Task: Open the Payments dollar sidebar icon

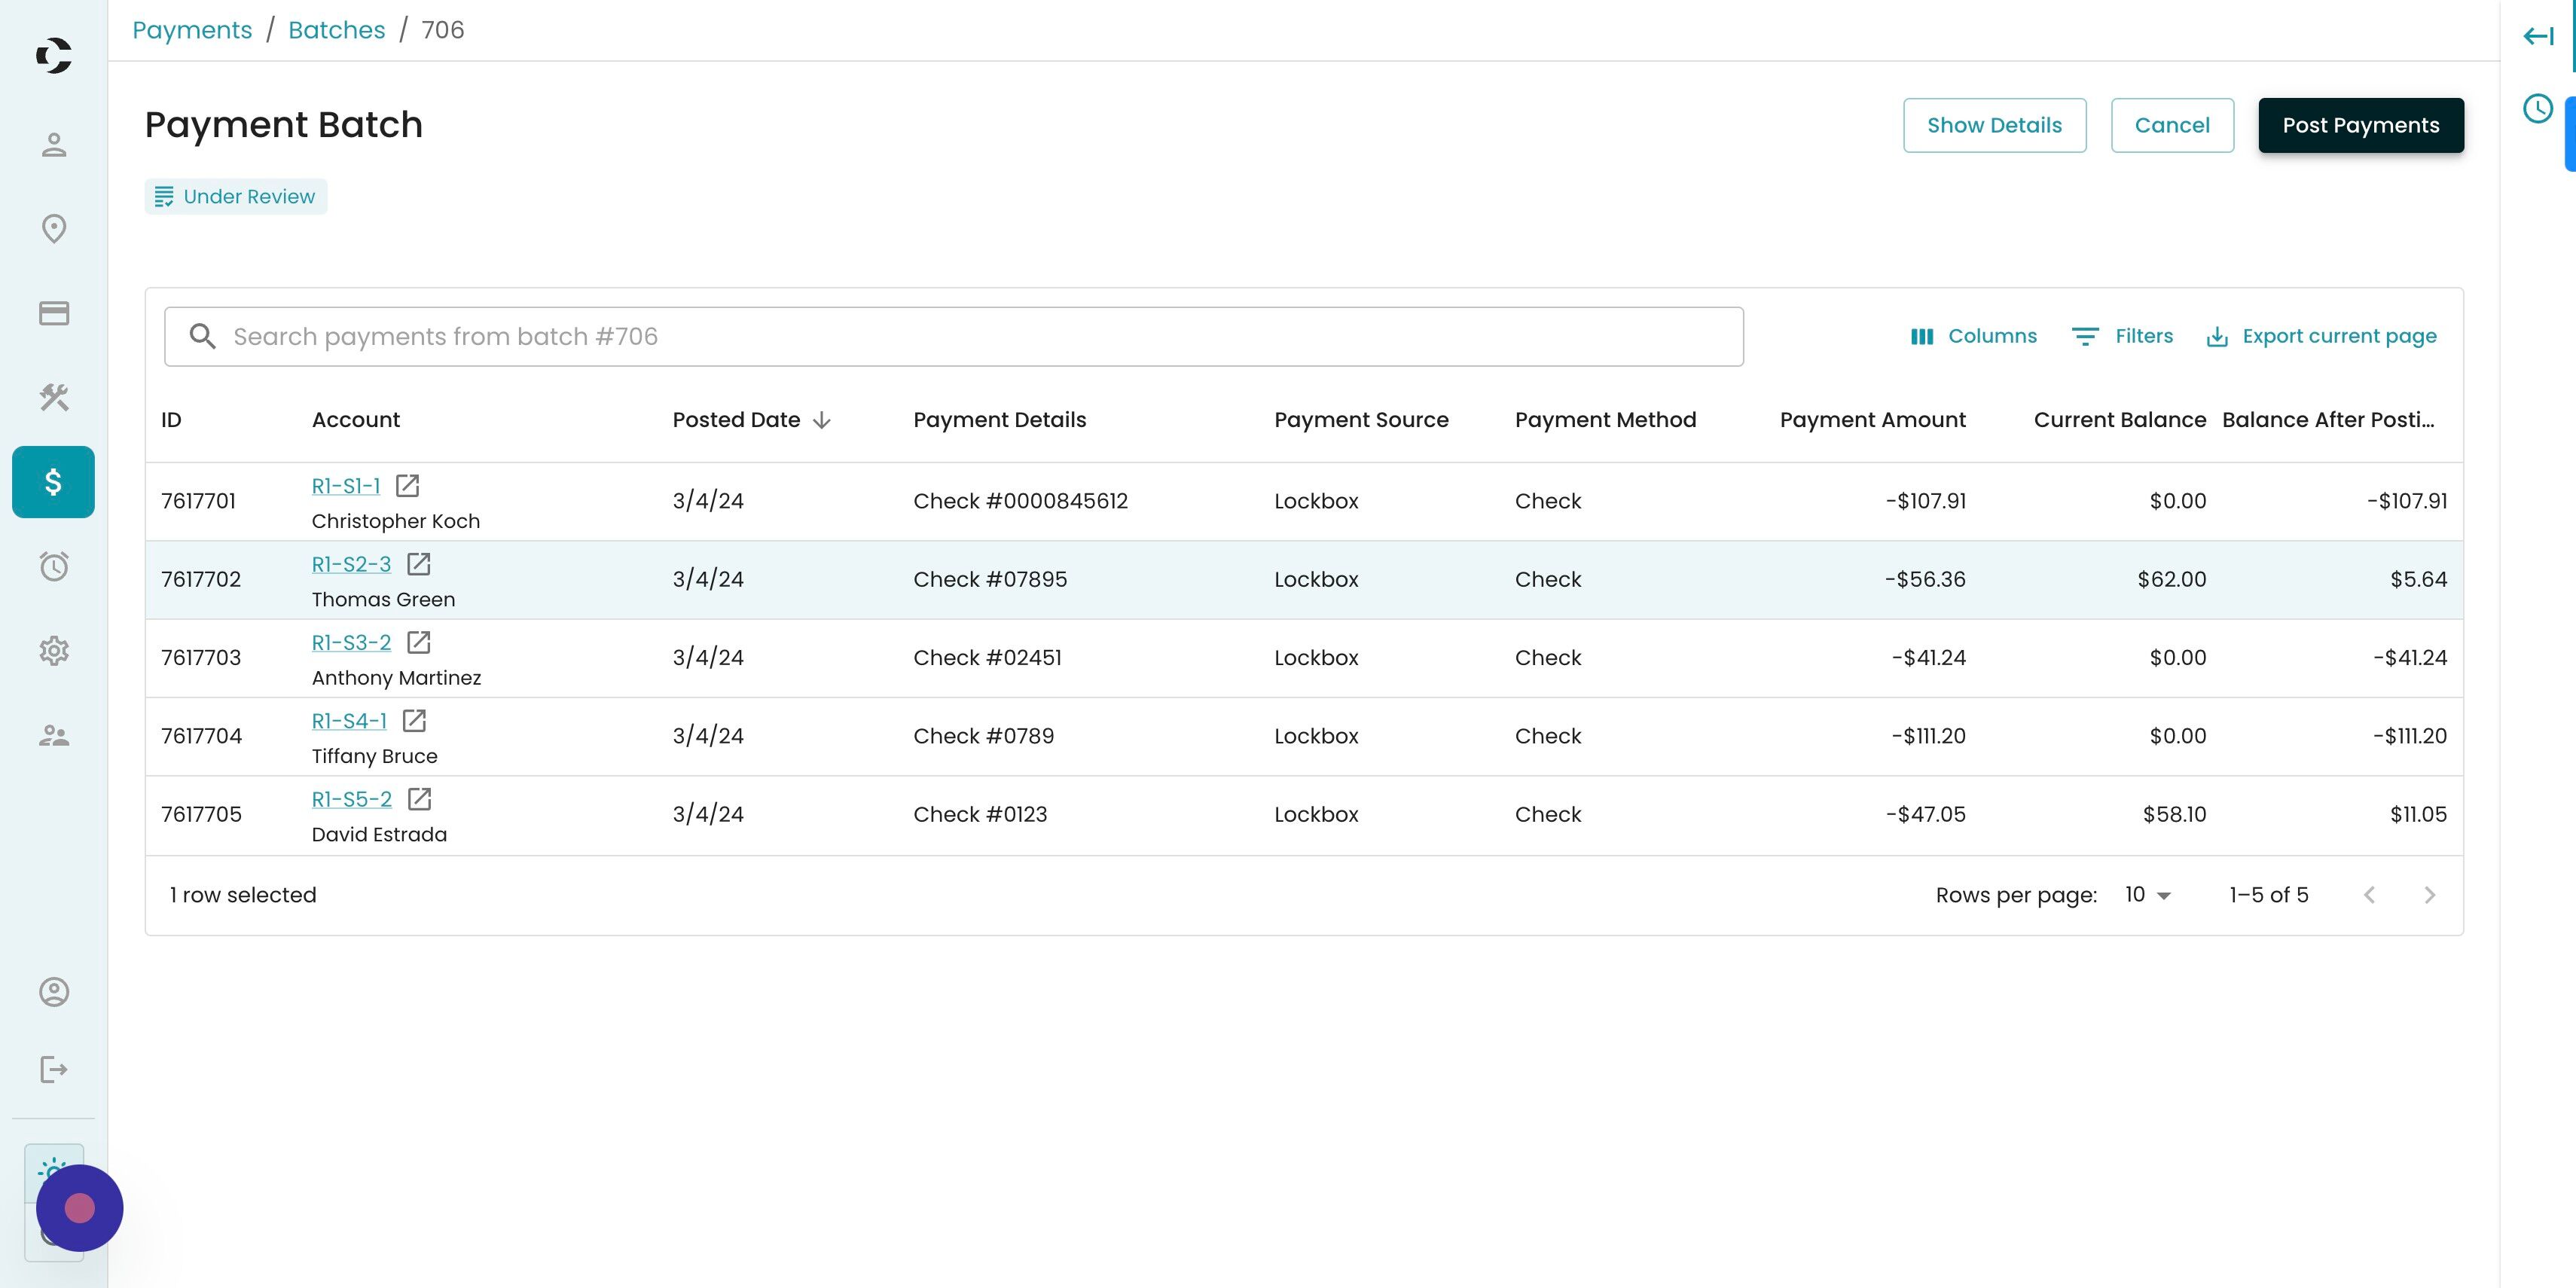Action: tap(53, 482)
